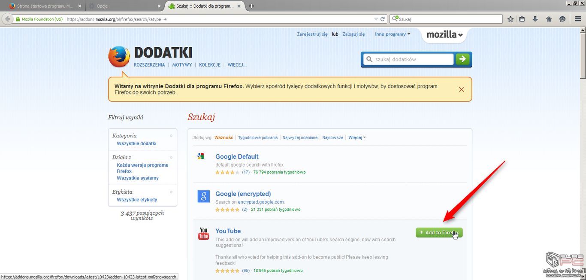Screen dimensions: 586x280
Task: Click the "3 437 pasujących wyników" text
Action: coord(142,216)
